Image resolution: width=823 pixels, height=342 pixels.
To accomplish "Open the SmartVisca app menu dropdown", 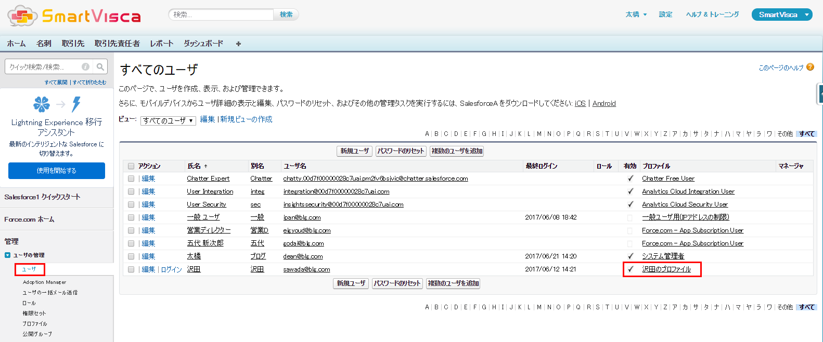I will (x=782, y=15).
